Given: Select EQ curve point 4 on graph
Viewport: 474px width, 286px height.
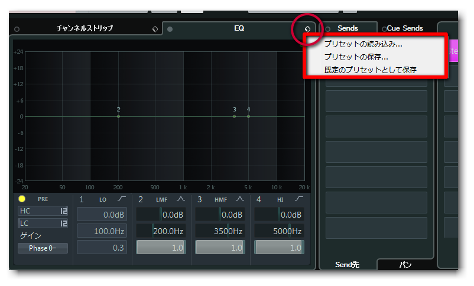Looking at the screenshot, I should (x=248, y=116).
